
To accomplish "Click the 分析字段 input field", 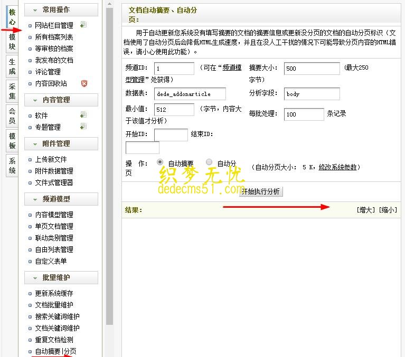I will click(x=312, y=94).
